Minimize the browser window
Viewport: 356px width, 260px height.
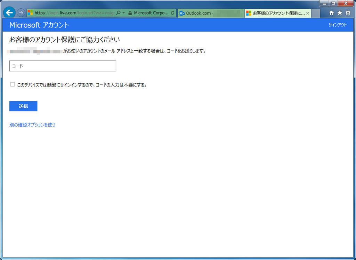tap(324, 3)
